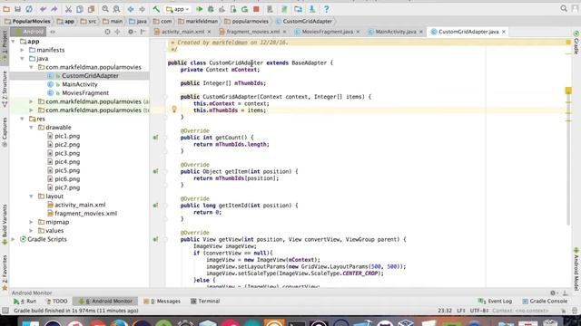Sync Gradle files with the green G icon
This screenshot has width=581, height=326.
pos(244,9)
